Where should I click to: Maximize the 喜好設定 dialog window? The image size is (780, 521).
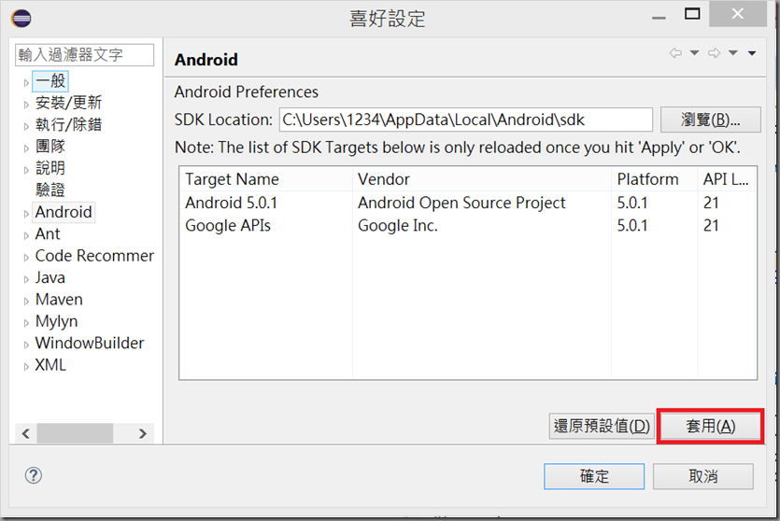pos(691,14)
